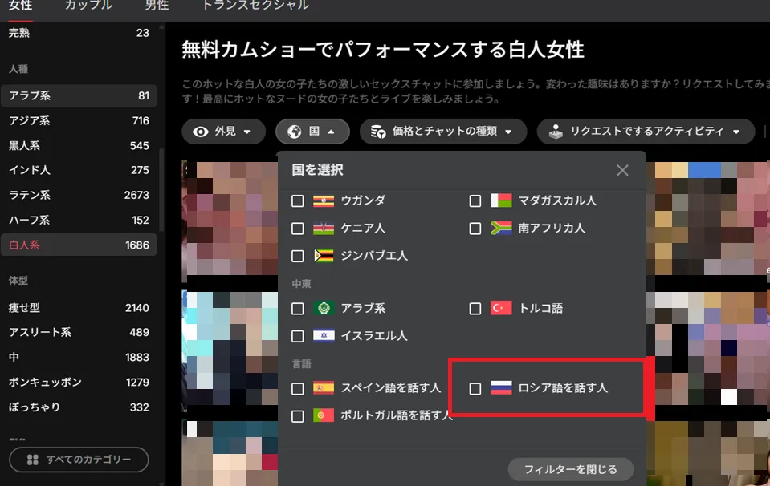Viewport: 770px width, 486px height.
Task: Click the フィルターを閉じる button
Action: [570, 469]
